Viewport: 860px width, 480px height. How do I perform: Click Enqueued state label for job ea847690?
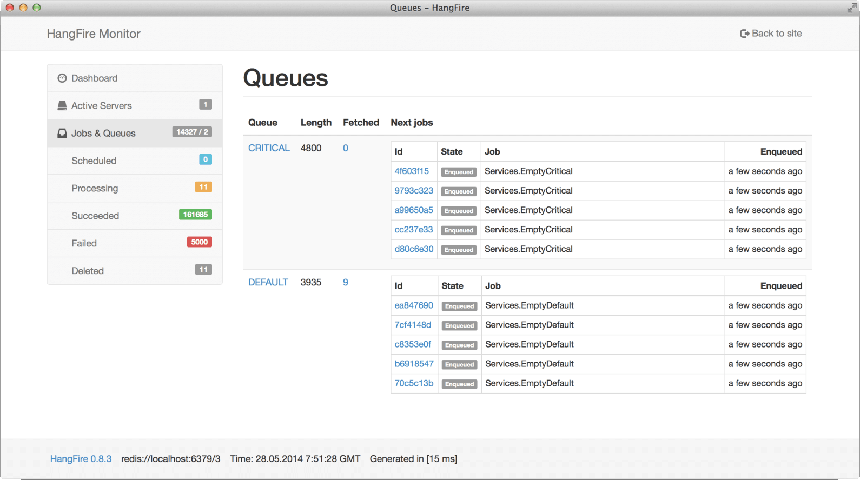coord(459,306)
